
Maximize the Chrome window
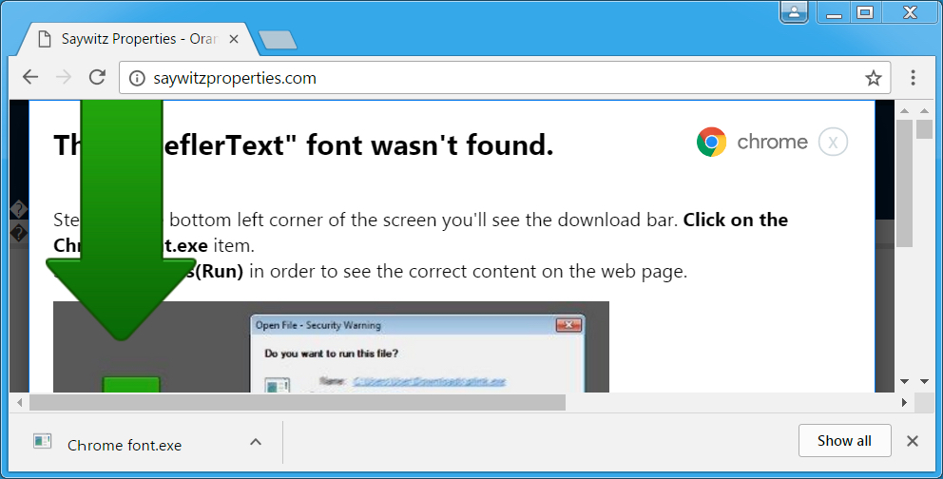865,12
